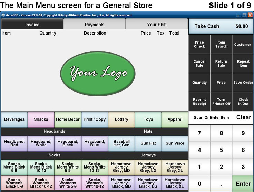Image resolution: width=254 pixels, height=192 pixels.
Task: Tap keypad number 8
Action: click(x=221, y=133)
